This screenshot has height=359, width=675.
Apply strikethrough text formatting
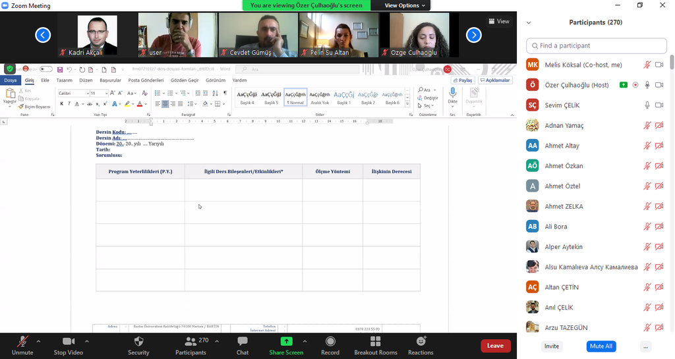(x=89, y=103)
